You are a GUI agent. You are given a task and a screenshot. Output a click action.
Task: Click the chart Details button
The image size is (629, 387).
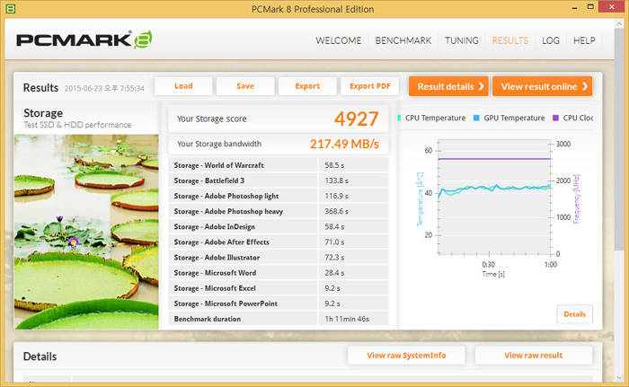pyautogui.click(x=574, y=314)
